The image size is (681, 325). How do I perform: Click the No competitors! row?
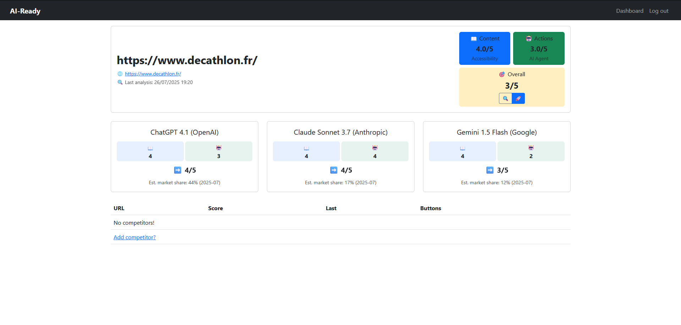click(x=341, y=223)
